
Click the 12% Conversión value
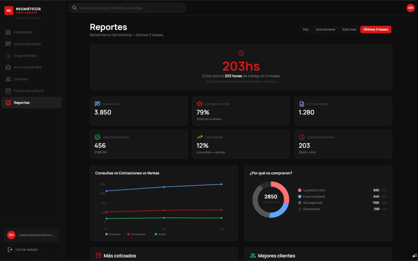[202, 145]
